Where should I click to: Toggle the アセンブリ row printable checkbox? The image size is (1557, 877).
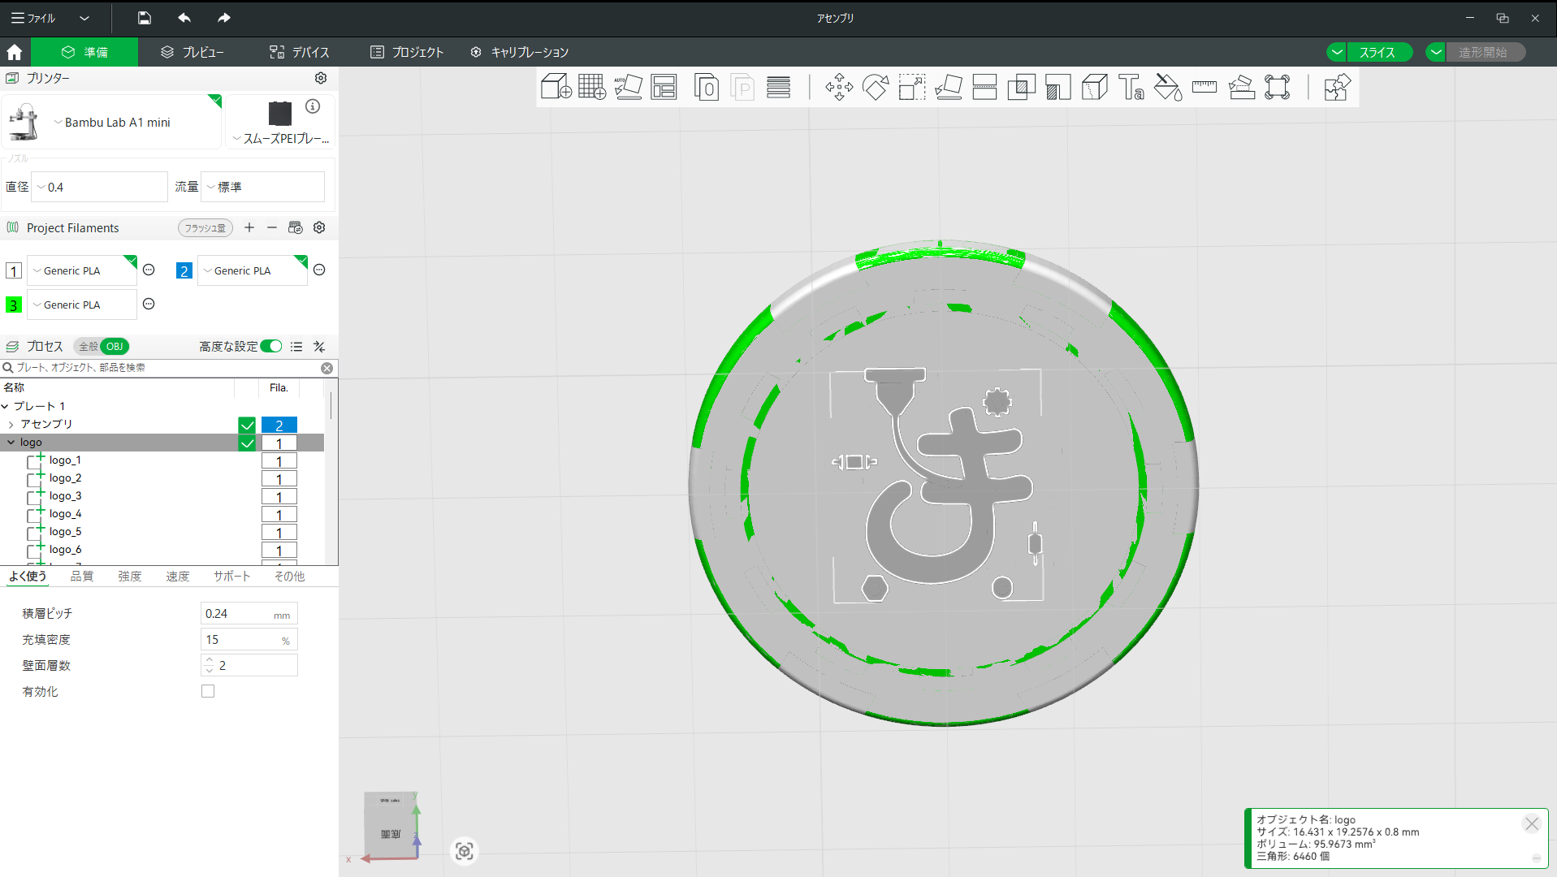[247, 425]
